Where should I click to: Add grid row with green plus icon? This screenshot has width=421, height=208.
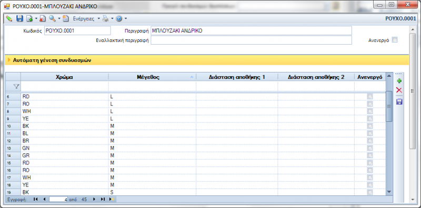click(399, 81)
